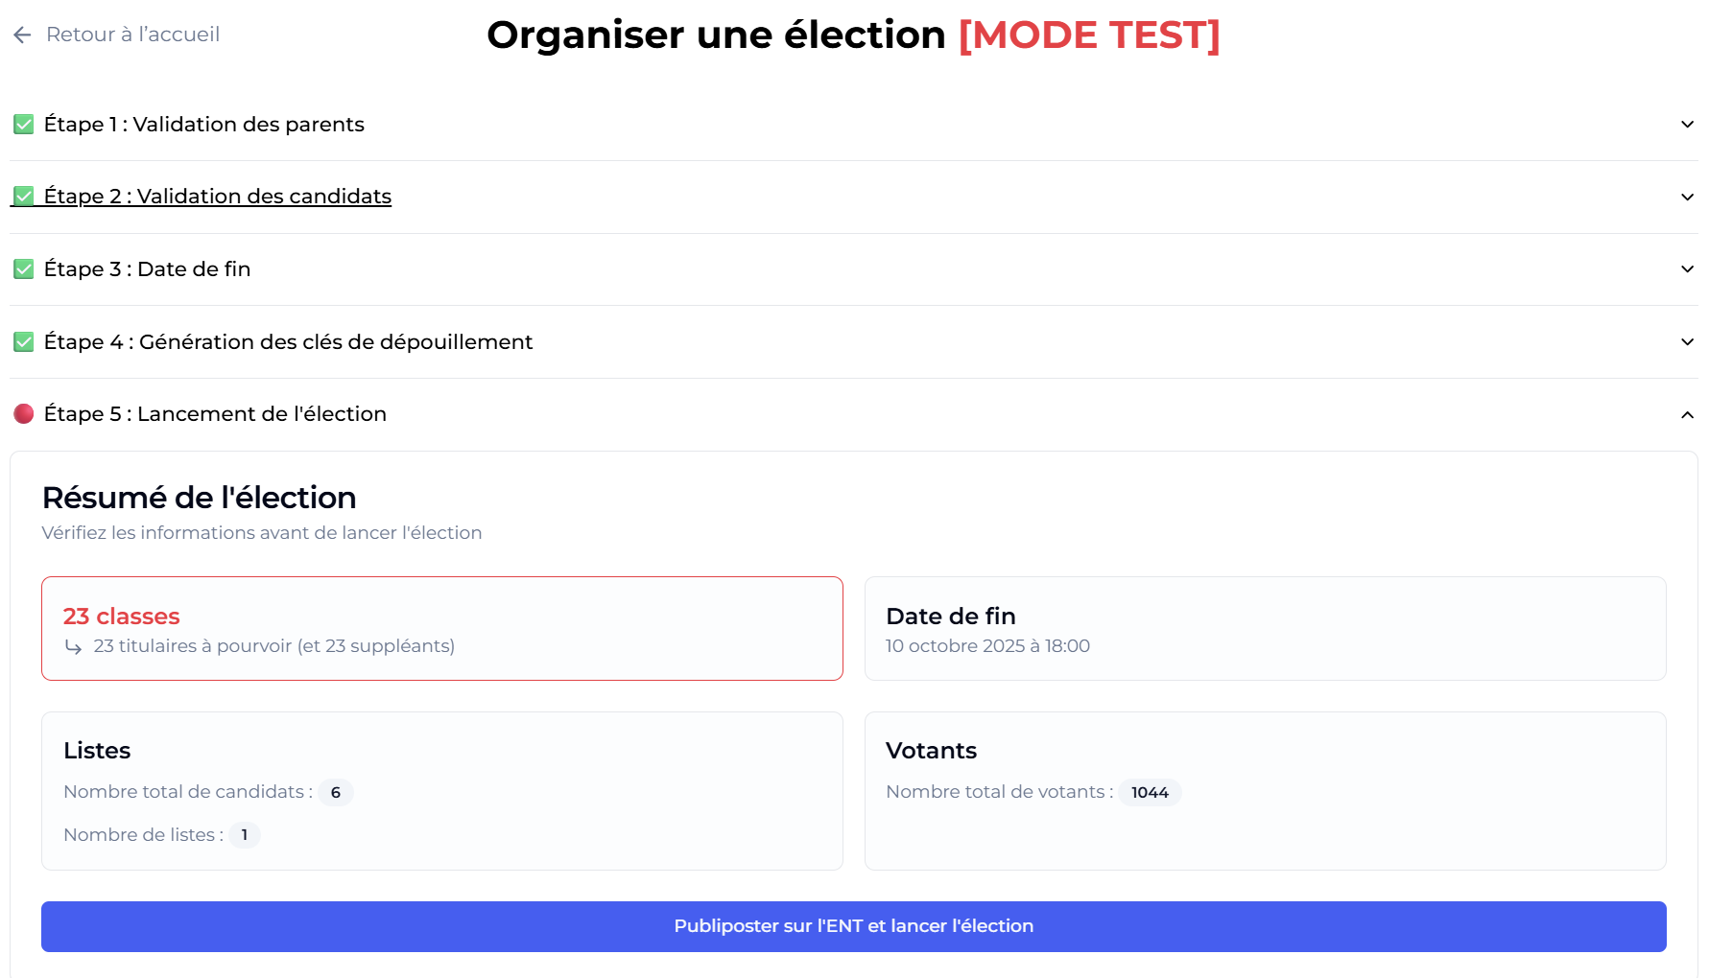
Task: Expand Étape 3 : Date de fin
Action: click(x=1686, y=268)
